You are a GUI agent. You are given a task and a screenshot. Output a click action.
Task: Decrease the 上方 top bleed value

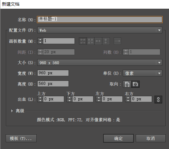click(x=40, y=101)
